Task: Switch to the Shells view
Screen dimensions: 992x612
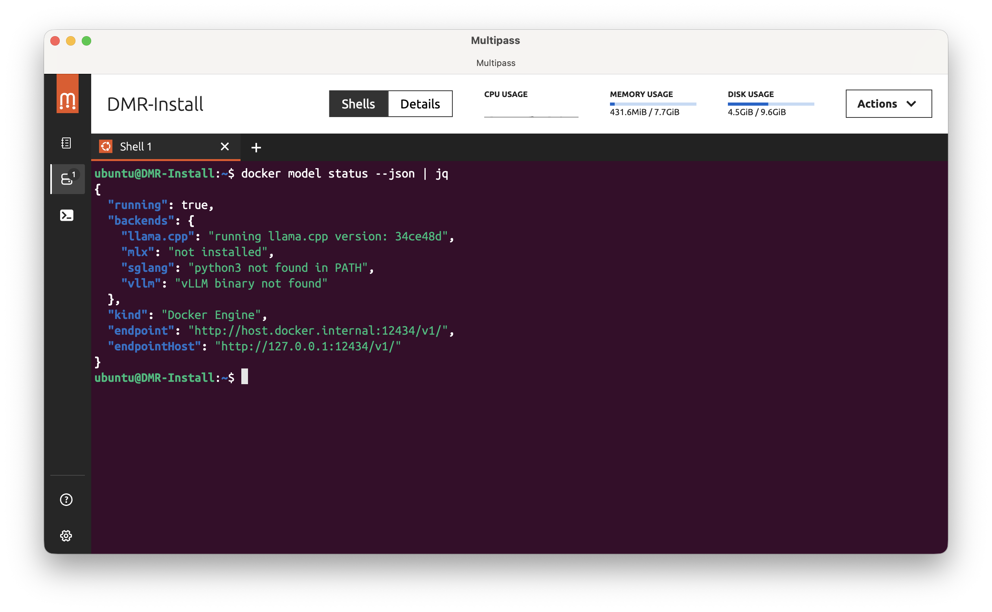Action: pos(358,104)
